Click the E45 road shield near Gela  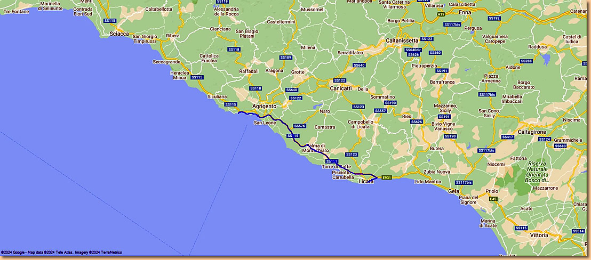click(x=493, y=199)
